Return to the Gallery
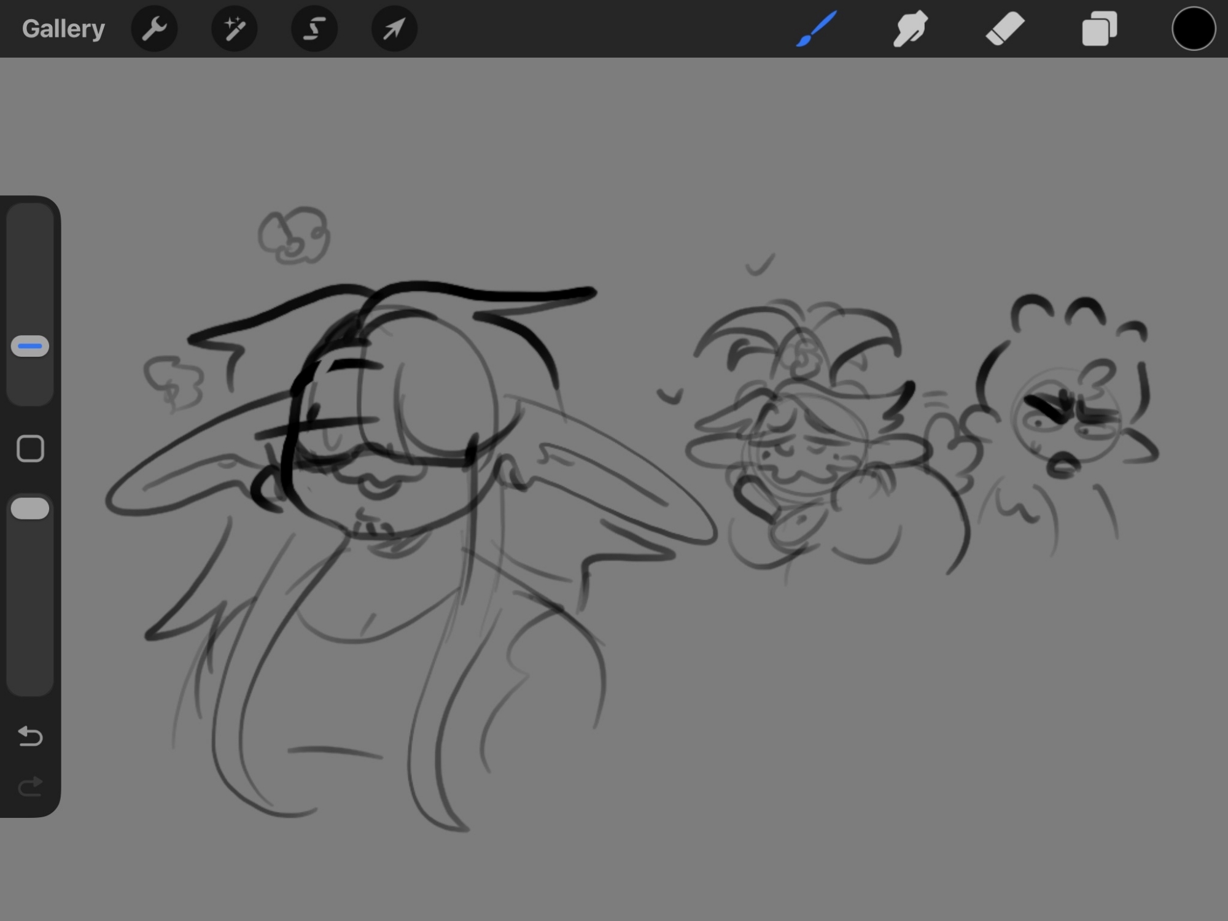 coord(63,29)
